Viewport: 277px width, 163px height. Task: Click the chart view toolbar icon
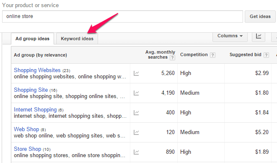click(x=259, y=36)
